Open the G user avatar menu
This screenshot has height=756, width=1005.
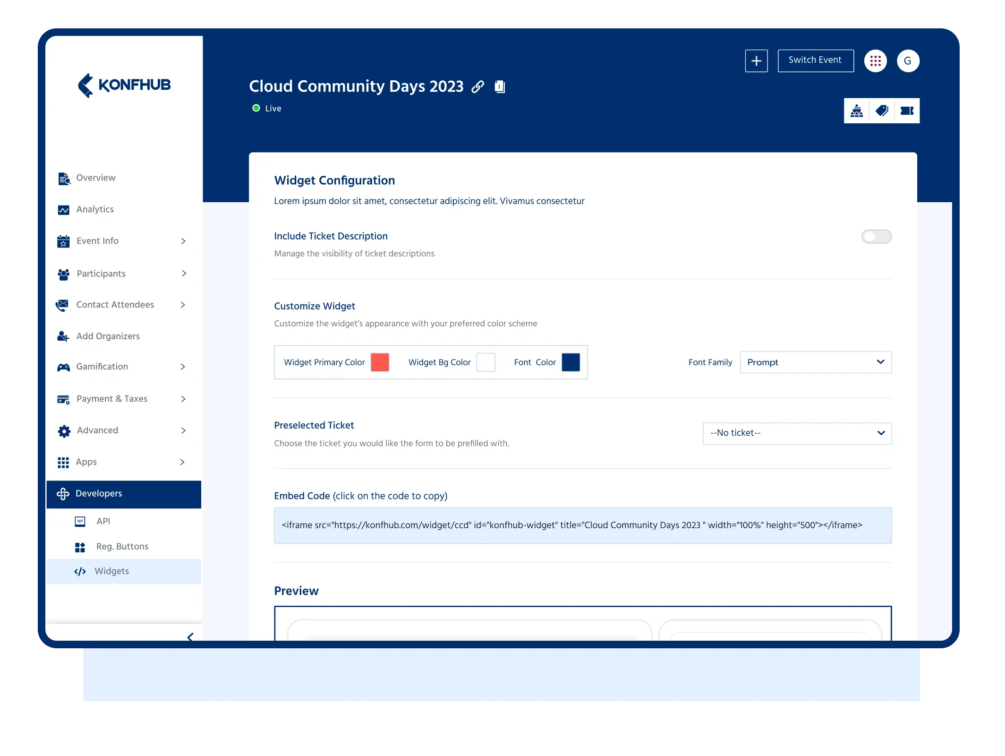[908, 60]
